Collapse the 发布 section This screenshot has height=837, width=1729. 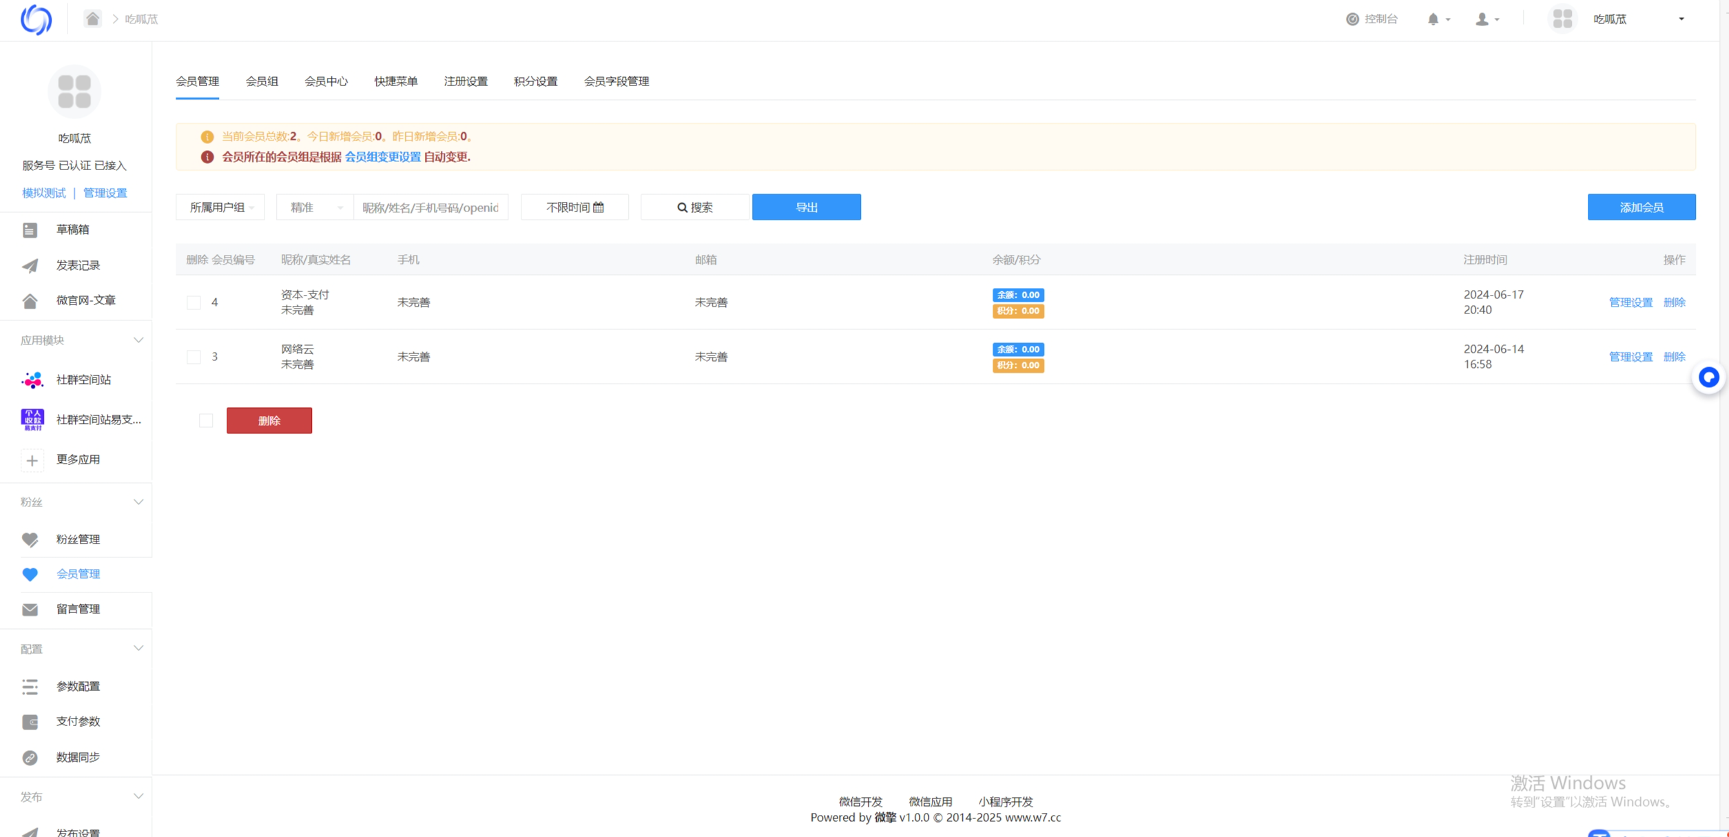[138, 797]
